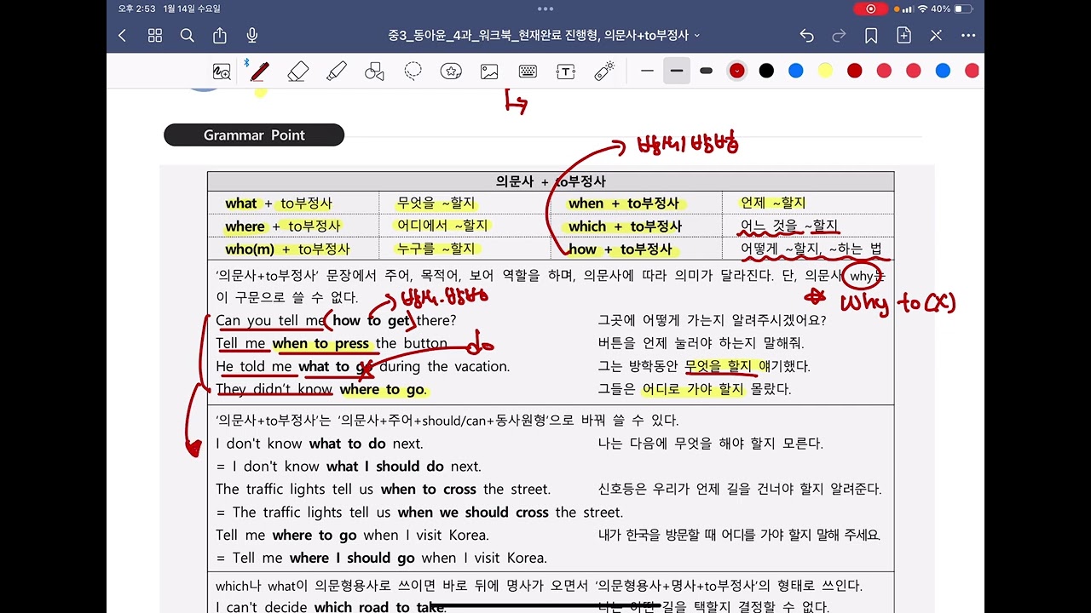Viewport: 1091px width, 613px height.
Task: Select the zoom writing window tool
Action: (222, 72)
